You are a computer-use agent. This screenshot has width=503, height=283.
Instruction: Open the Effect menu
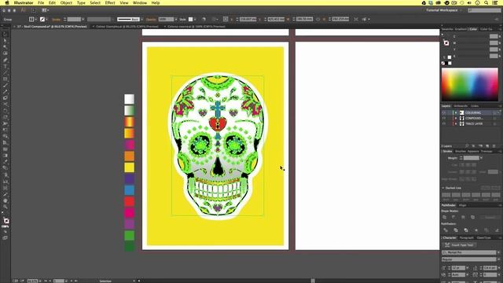coord(110,2)
